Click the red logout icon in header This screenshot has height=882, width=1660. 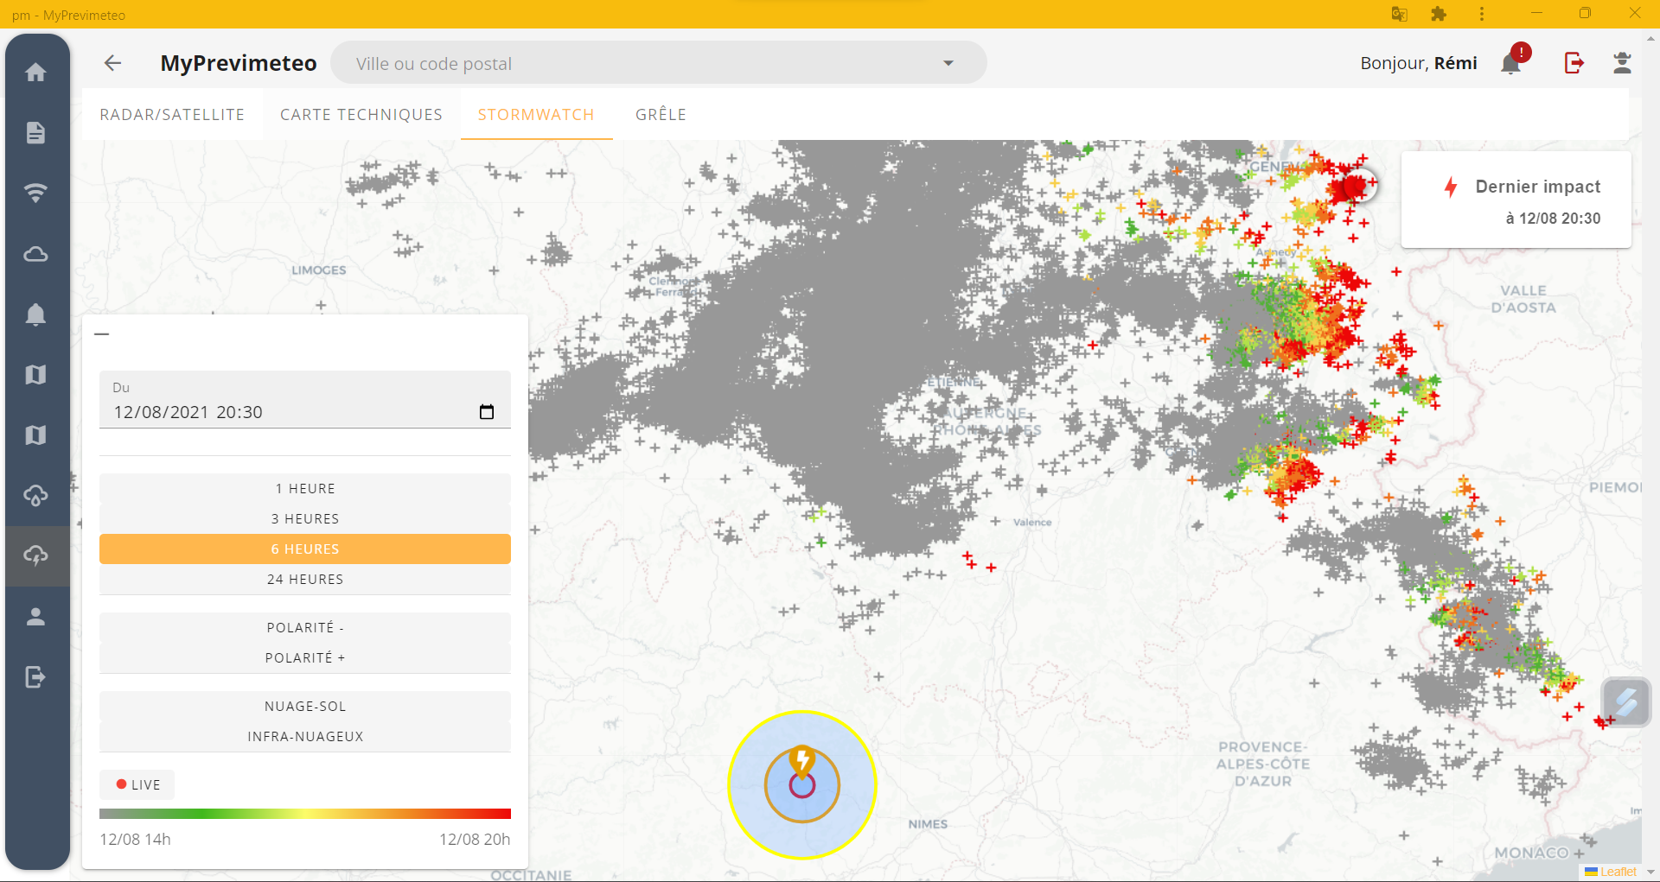1574,62
